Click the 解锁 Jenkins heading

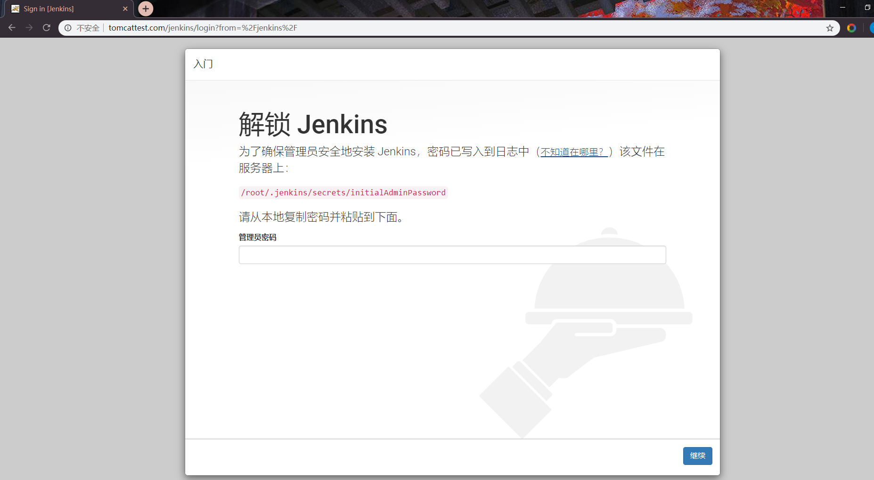[313, 124]
